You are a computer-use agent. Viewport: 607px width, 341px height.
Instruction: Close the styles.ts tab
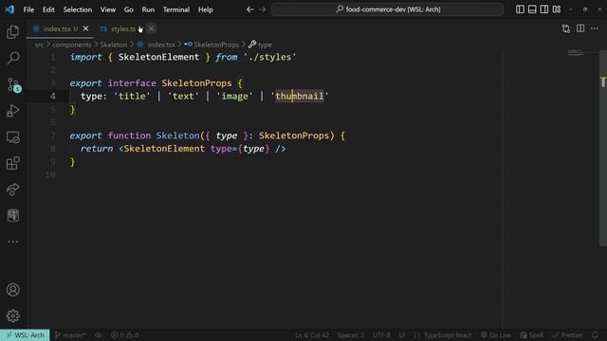[151, 28]
